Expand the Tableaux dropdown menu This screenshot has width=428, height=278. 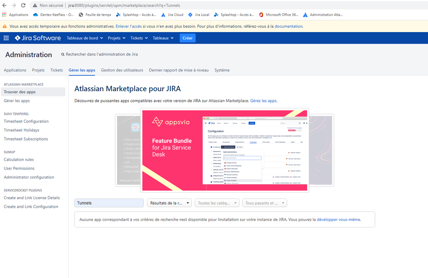pos(163,38)
